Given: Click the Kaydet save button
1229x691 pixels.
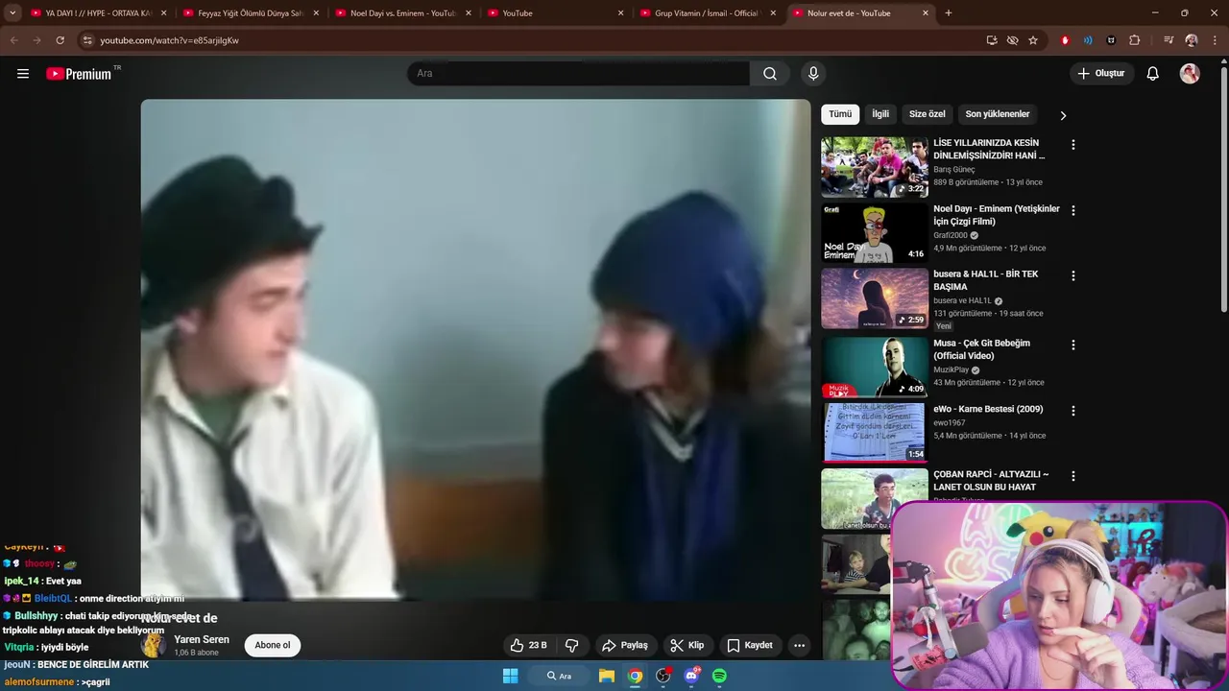Looking at the screenshot, I should (750, 645).
